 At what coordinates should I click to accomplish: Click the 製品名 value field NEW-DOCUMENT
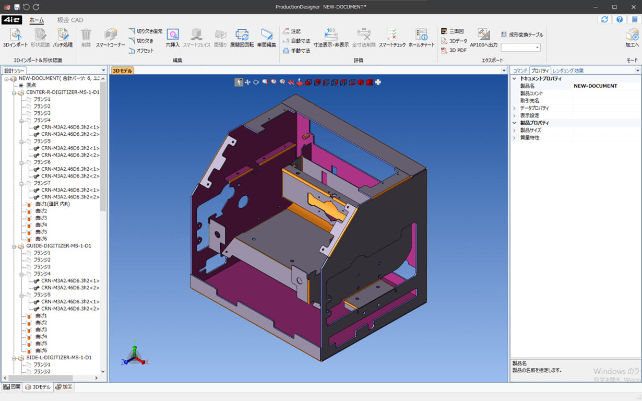click(595, 86)
